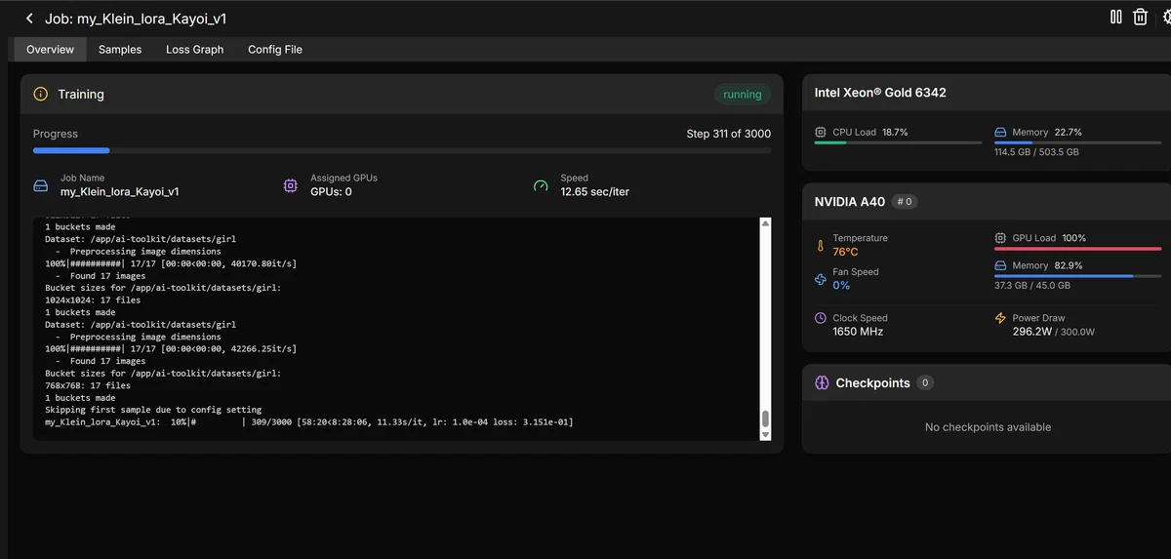This screenshot has width=1171, height=559.
Task: Click the 1650 MHz clock value
Action: [858, 332]
